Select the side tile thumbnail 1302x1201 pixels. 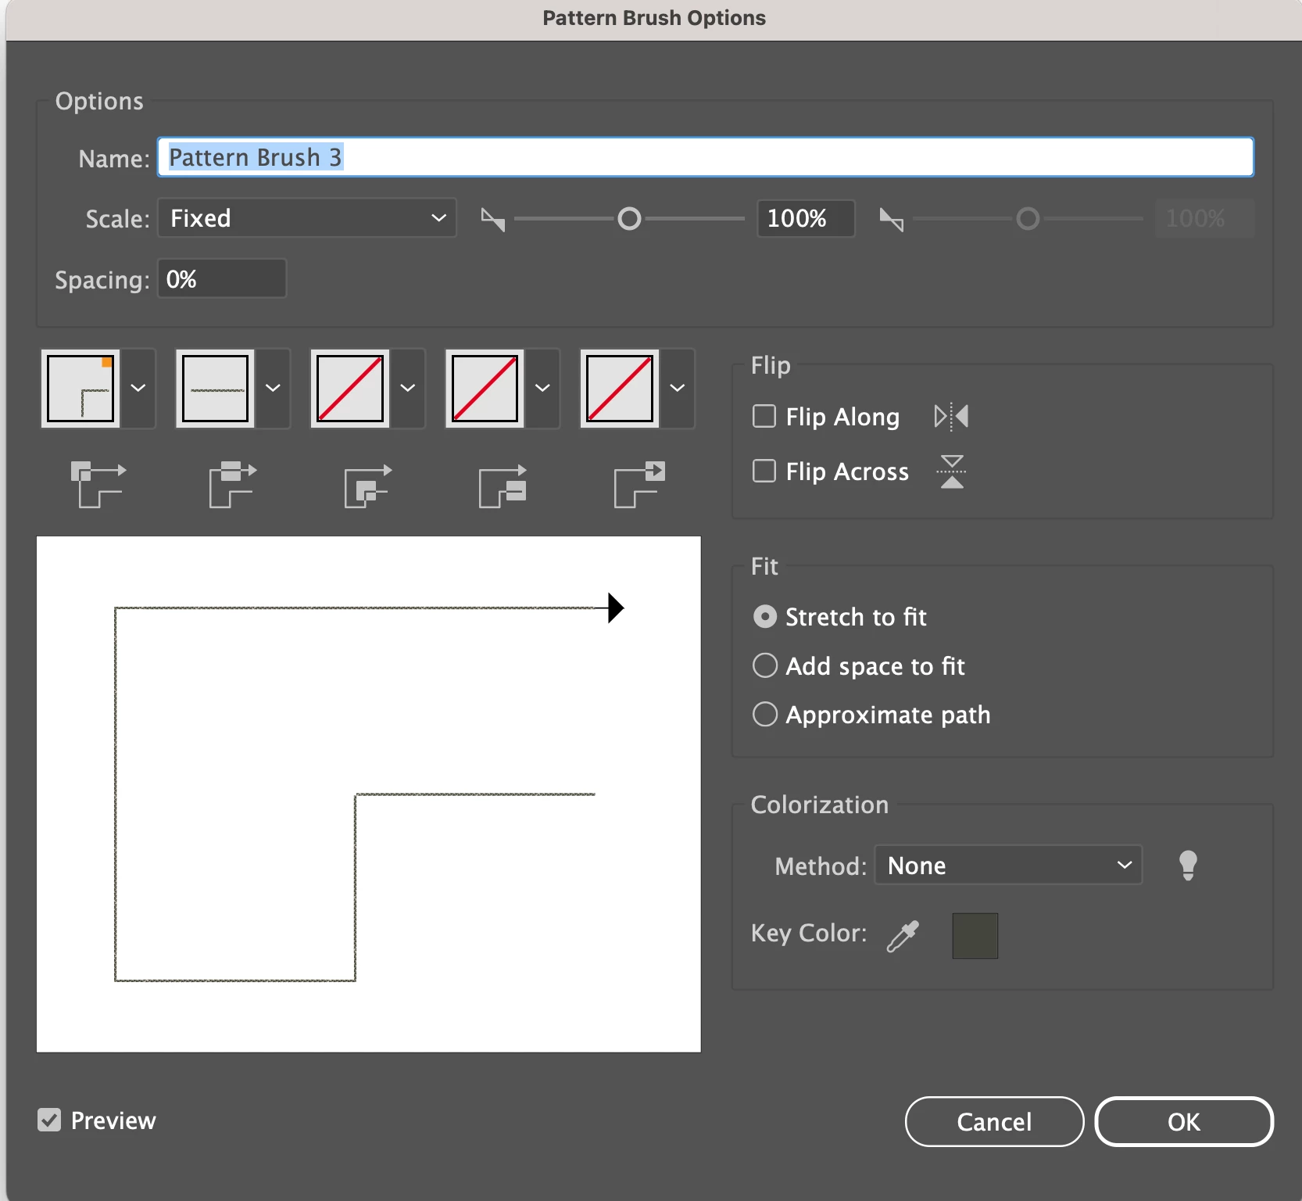215,389
